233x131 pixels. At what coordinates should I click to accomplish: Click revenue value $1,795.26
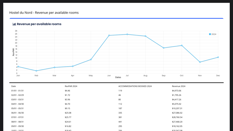point(177,95)
